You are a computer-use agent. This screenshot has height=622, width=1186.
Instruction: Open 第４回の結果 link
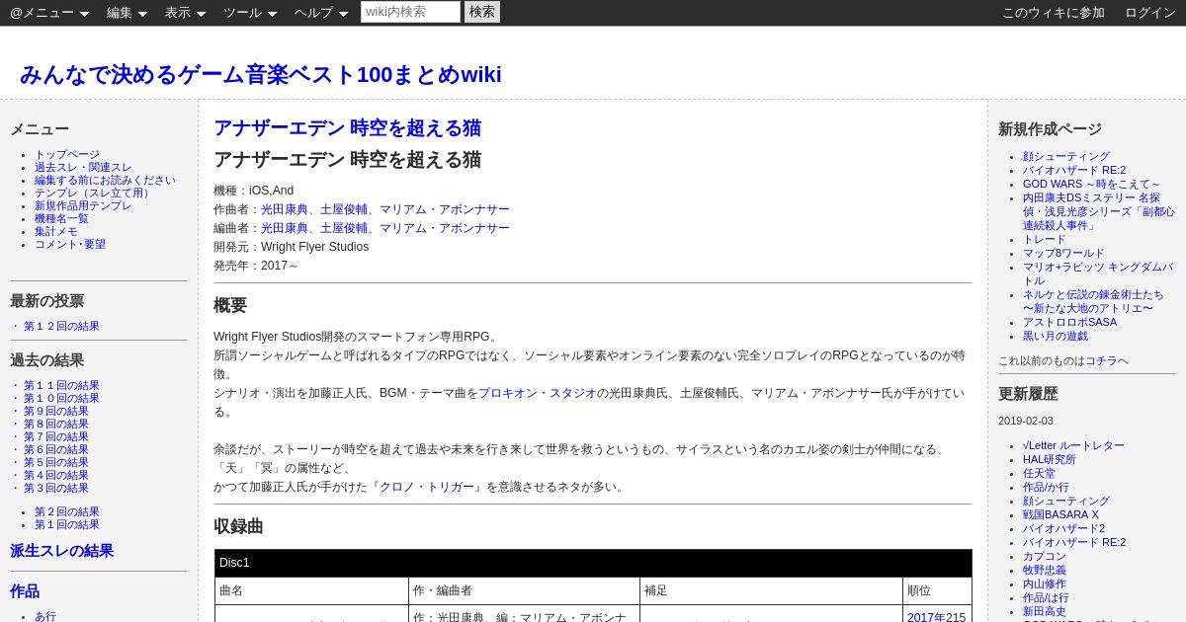[x=56, y=476]
